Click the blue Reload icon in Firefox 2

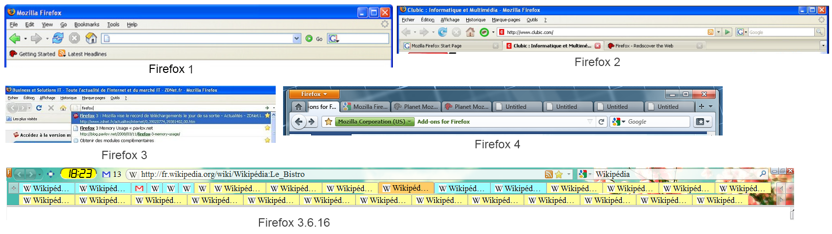click(x=443, y=32)
